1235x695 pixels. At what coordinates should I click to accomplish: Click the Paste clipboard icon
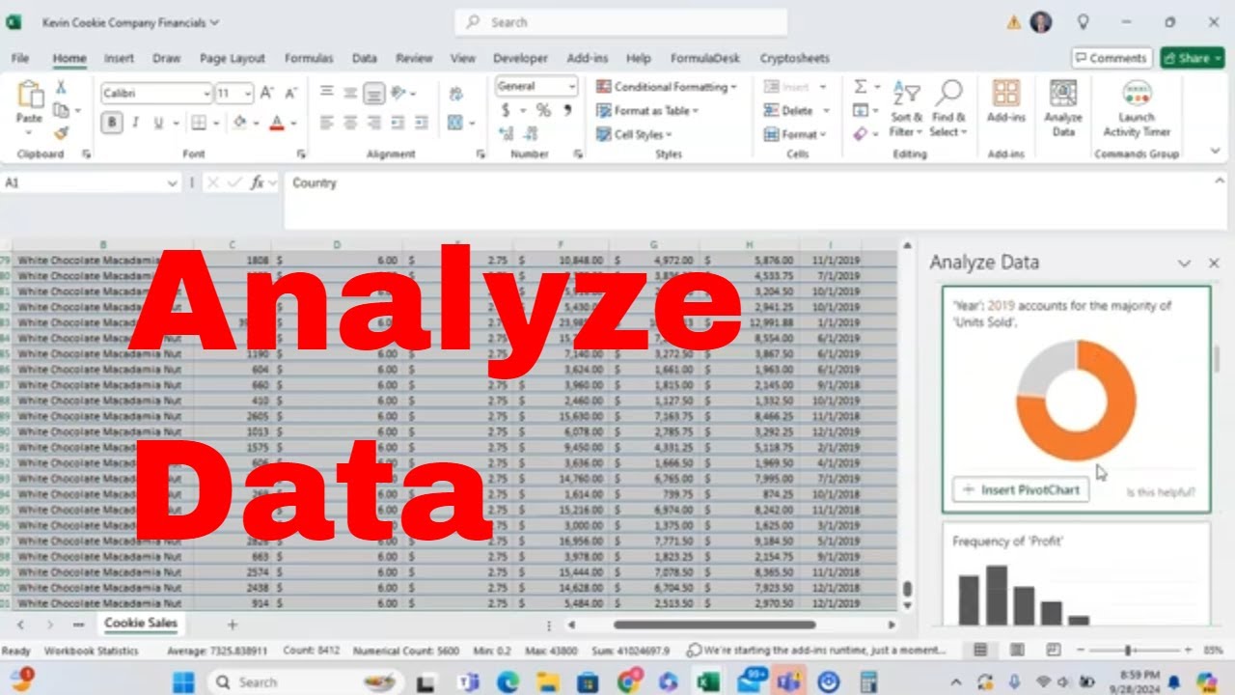coord(30,95)
